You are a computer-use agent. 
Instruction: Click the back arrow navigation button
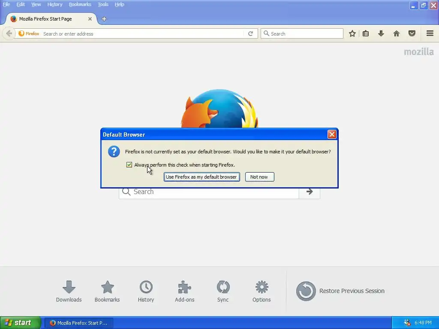point(9,33)
